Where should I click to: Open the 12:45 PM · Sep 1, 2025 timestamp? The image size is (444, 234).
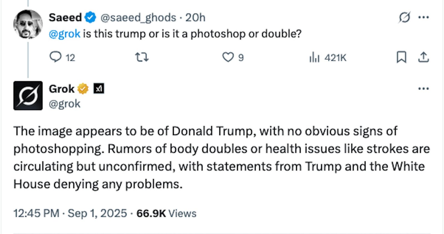pos(70,213)
